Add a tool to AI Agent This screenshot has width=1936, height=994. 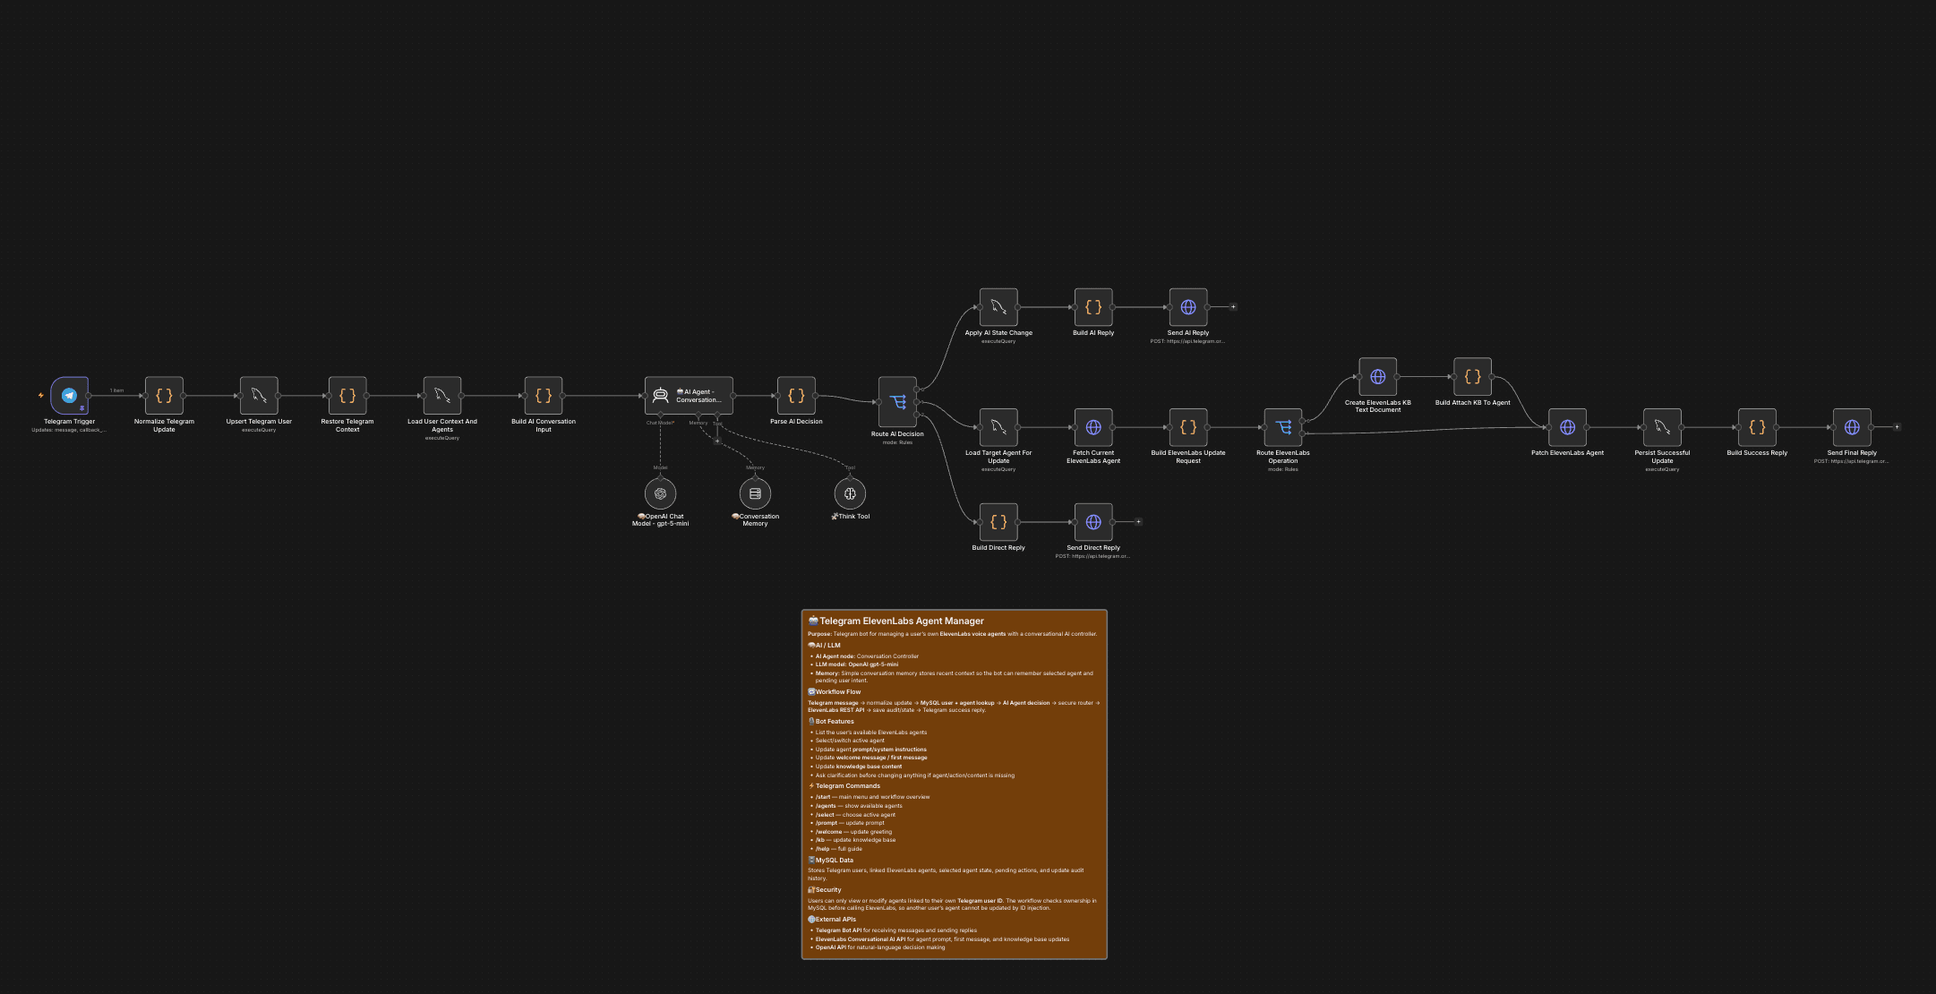coord(717,441)
